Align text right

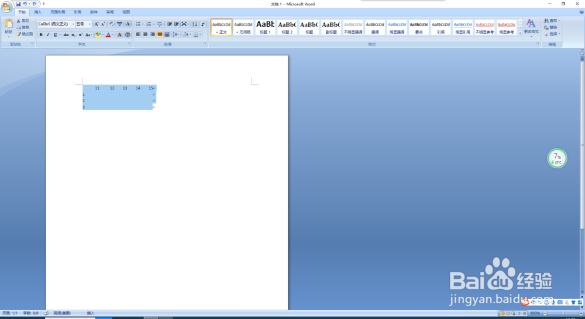point(152,34)
